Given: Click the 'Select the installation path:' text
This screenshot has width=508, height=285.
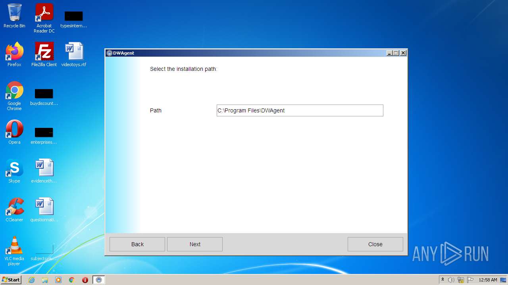Looking at the screenshot, I should tap(183, 69).
